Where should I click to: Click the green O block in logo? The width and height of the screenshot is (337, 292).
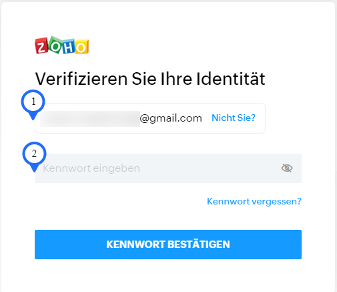pos(55,45)
